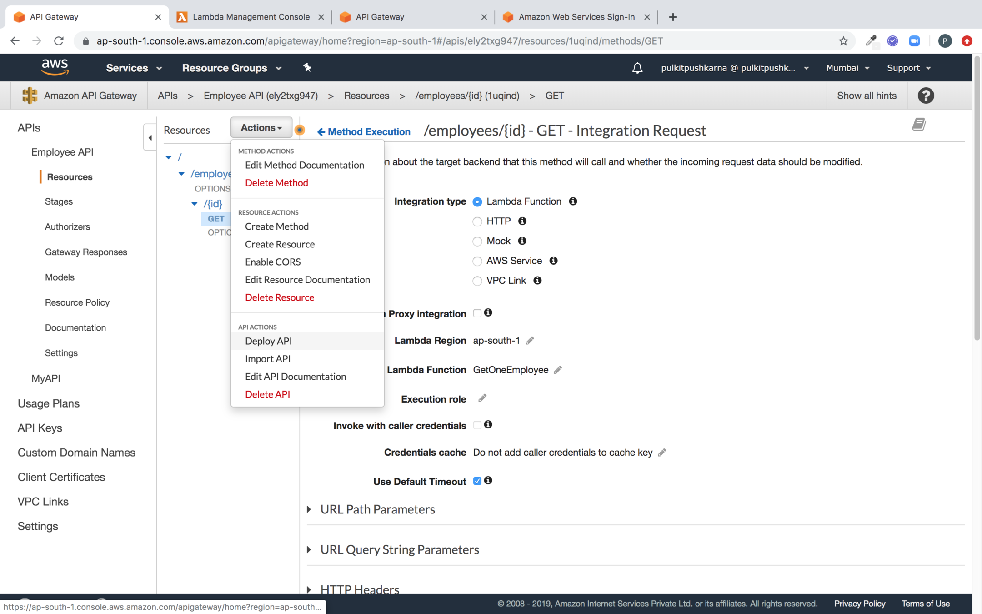Go back via Method Execution link
This screenshot has width=982, height=614.
pos(364,131)
